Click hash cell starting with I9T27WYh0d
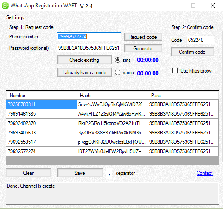Screen dimensions: 223x209 tap(112, 151)
